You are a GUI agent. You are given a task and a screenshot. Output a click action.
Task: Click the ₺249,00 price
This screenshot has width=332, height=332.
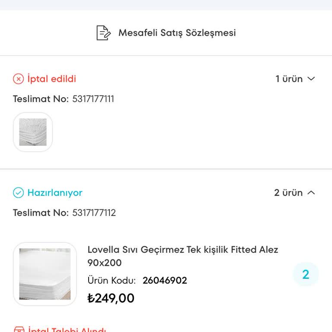point(111,298)
